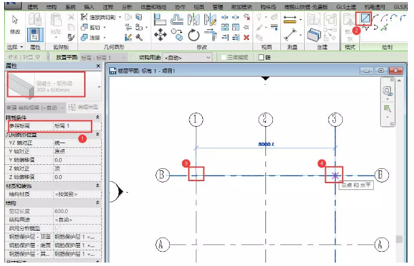Click the unpin icon with red X
The image size is (414, 266).
click(246, 18)
